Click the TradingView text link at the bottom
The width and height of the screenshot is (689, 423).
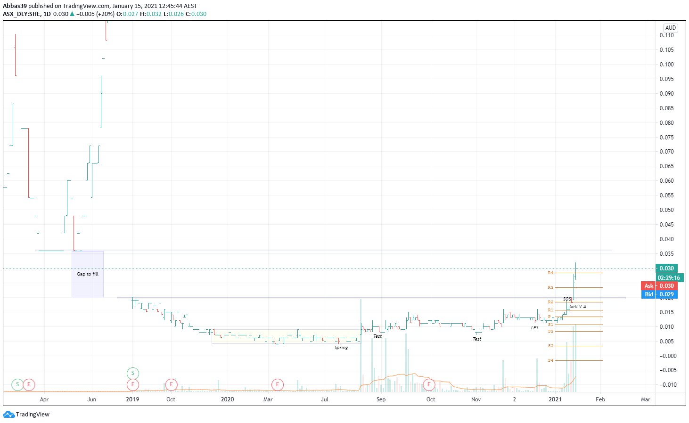coord(33,415)
